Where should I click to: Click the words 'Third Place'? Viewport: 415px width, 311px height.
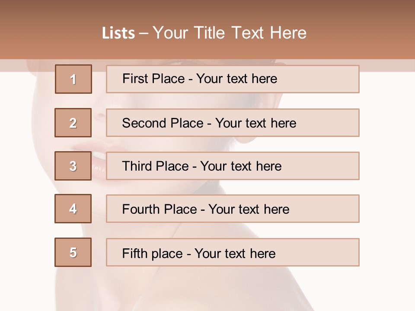coord(156,166)
